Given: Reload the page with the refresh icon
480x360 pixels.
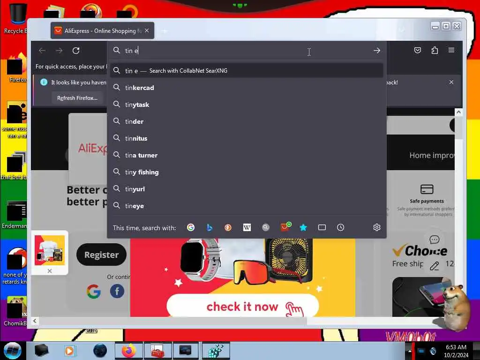Looking at the screenshot, I should tap(76, 51).
